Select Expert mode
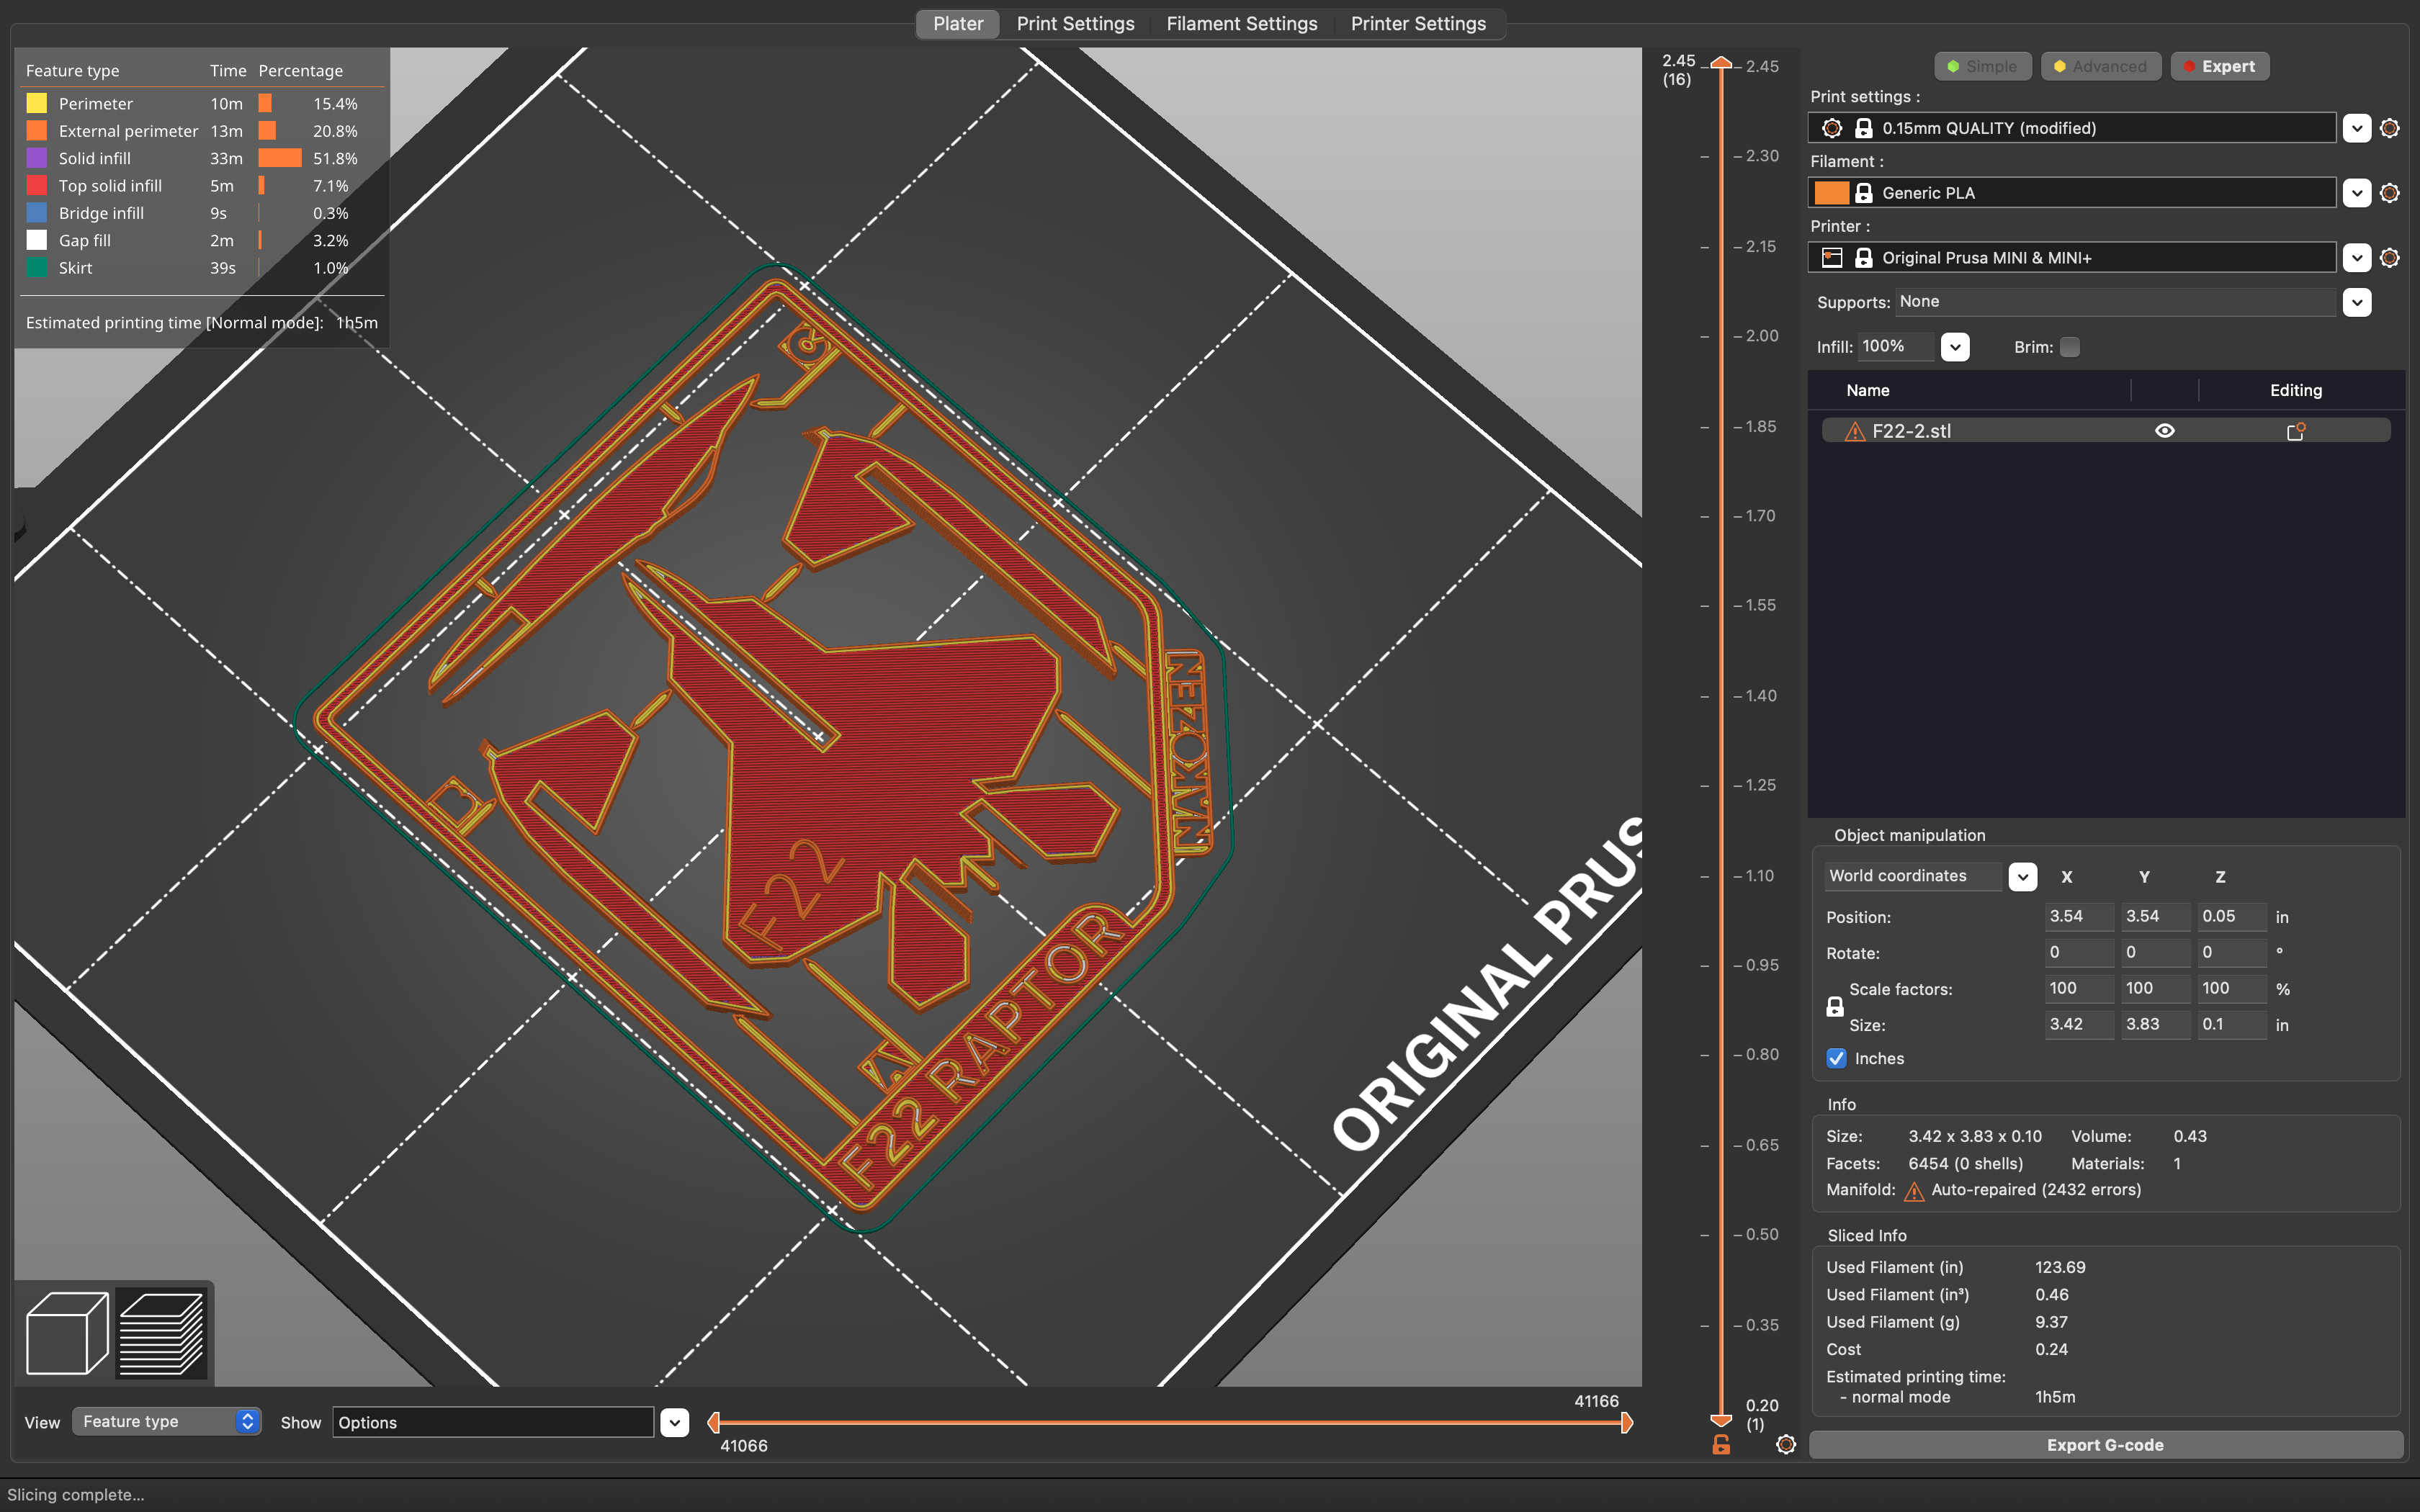The image size is (2420, 1512). pyautogui.click(x=2219, y=66)
